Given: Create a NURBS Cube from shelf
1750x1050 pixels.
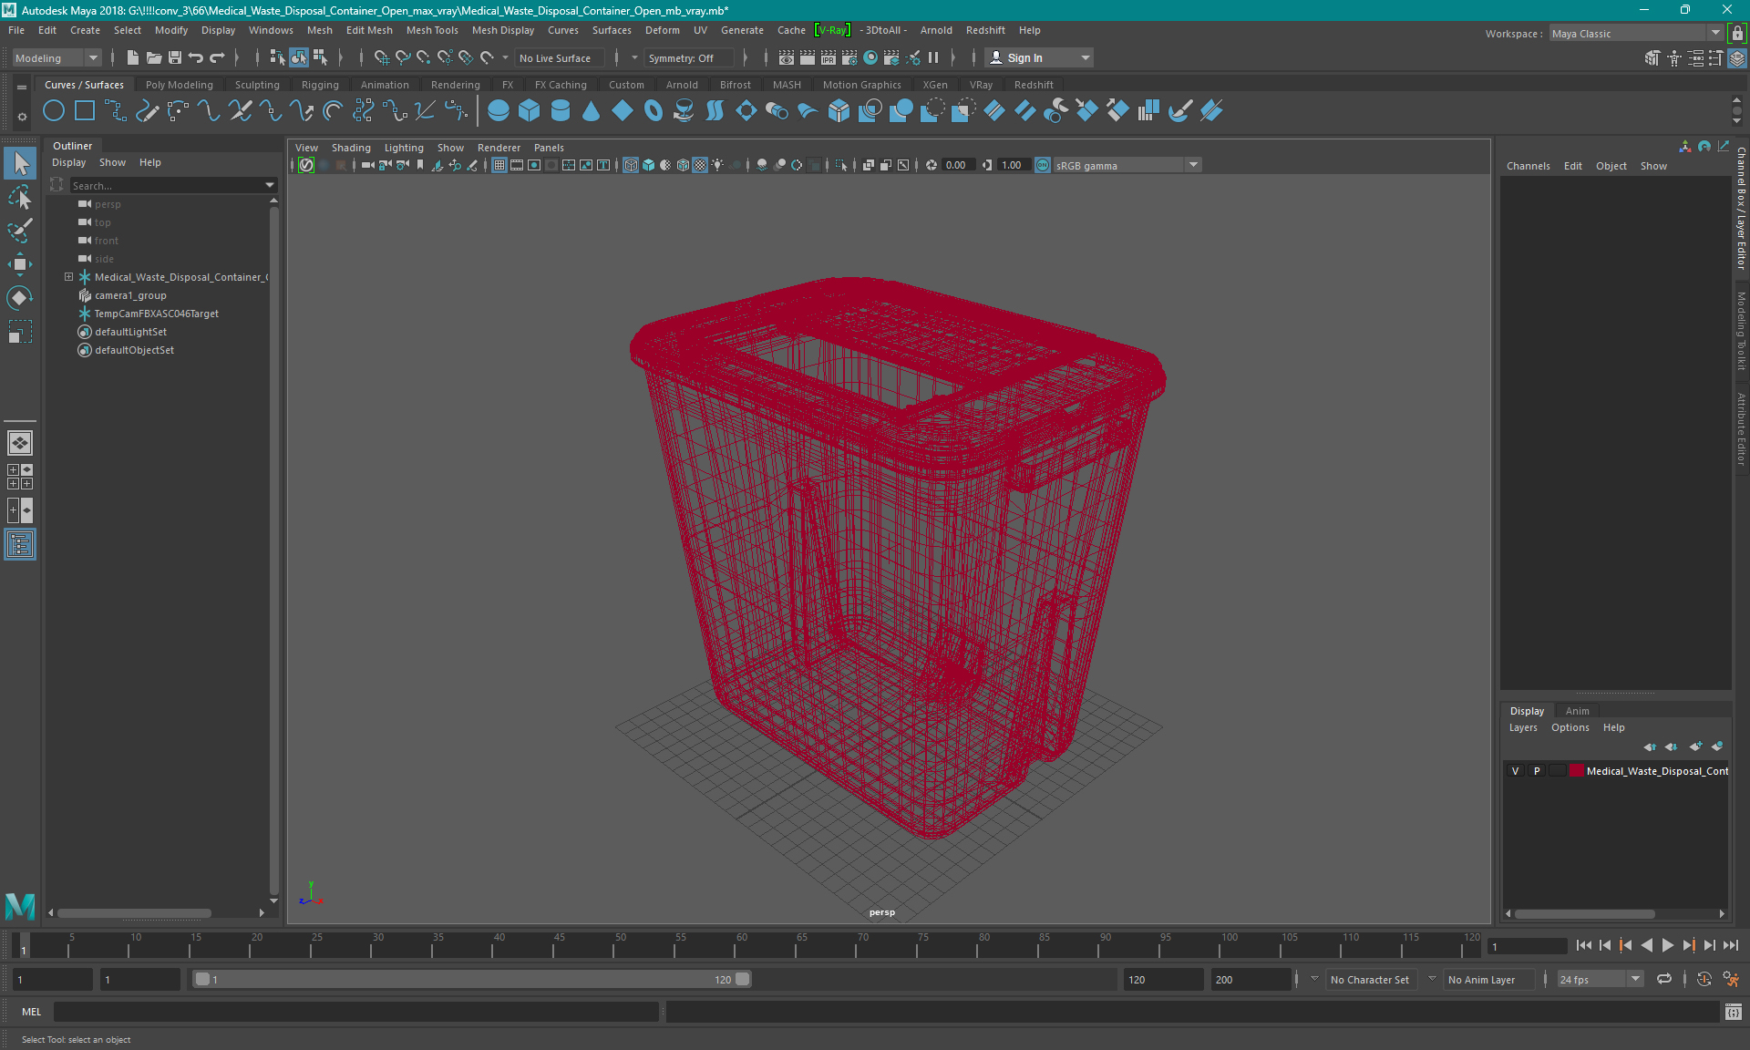Looking at the screenshot, I should (x=530, y=111).
